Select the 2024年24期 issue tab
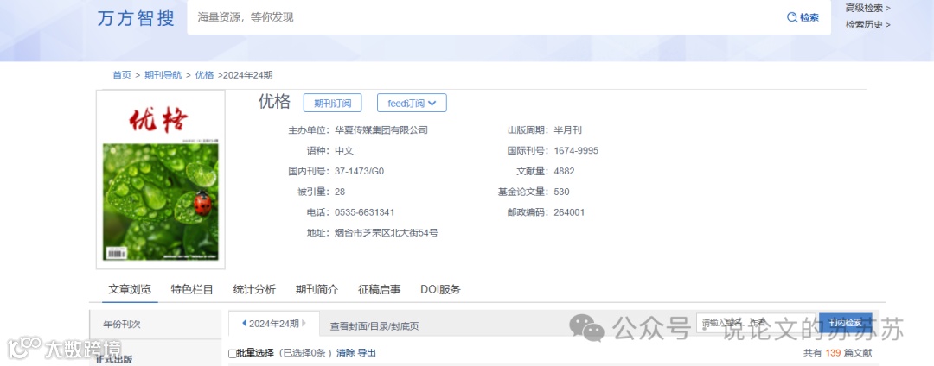Viewport: 934px width, 366px height. tap(274, 324)
